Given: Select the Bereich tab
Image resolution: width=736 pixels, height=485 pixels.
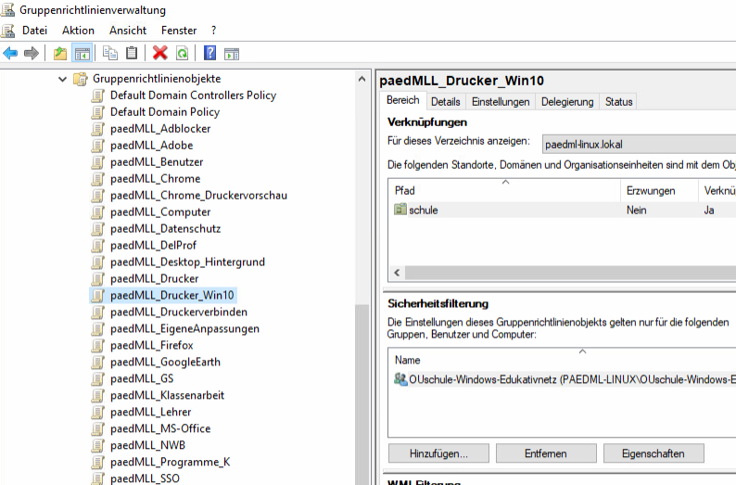Looking at the screenshot, I should click(402, 100).
